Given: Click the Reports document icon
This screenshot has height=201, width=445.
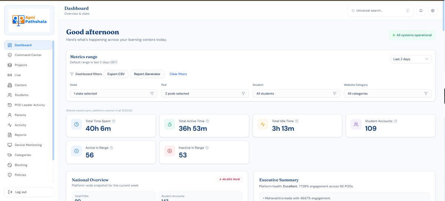Looking at the screenshot, I should [x=10, y=135].
